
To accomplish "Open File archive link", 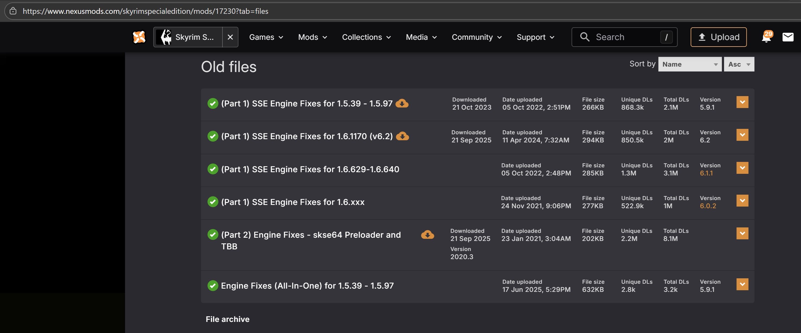I will (x=227, y=319).
